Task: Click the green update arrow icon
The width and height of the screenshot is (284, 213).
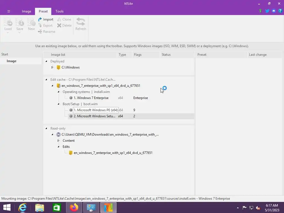Action: tap(260, 11)
